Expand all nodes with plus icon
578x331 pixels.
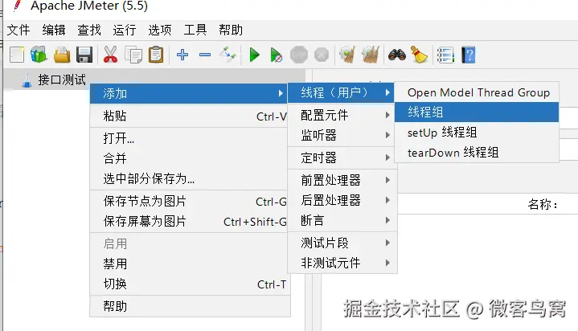coord(182,55)
